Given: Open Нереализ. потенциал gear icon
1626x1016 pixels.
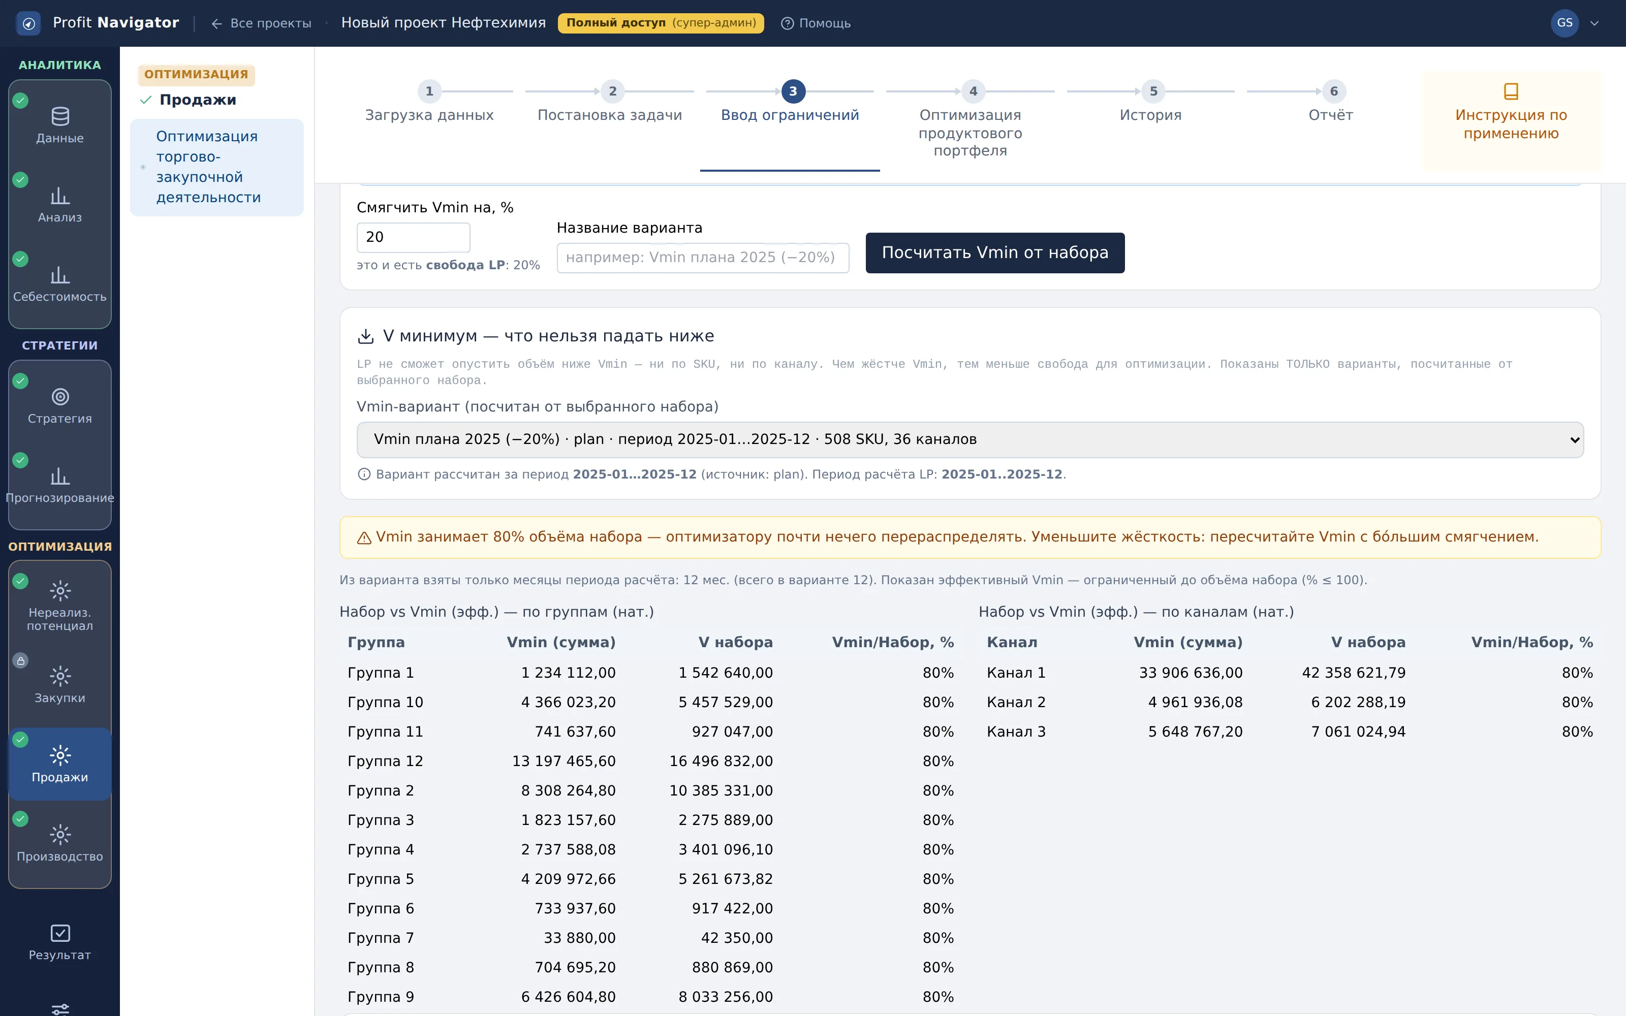Looking at the screenshot, I should pyautogui.click(x=60, y=591).
